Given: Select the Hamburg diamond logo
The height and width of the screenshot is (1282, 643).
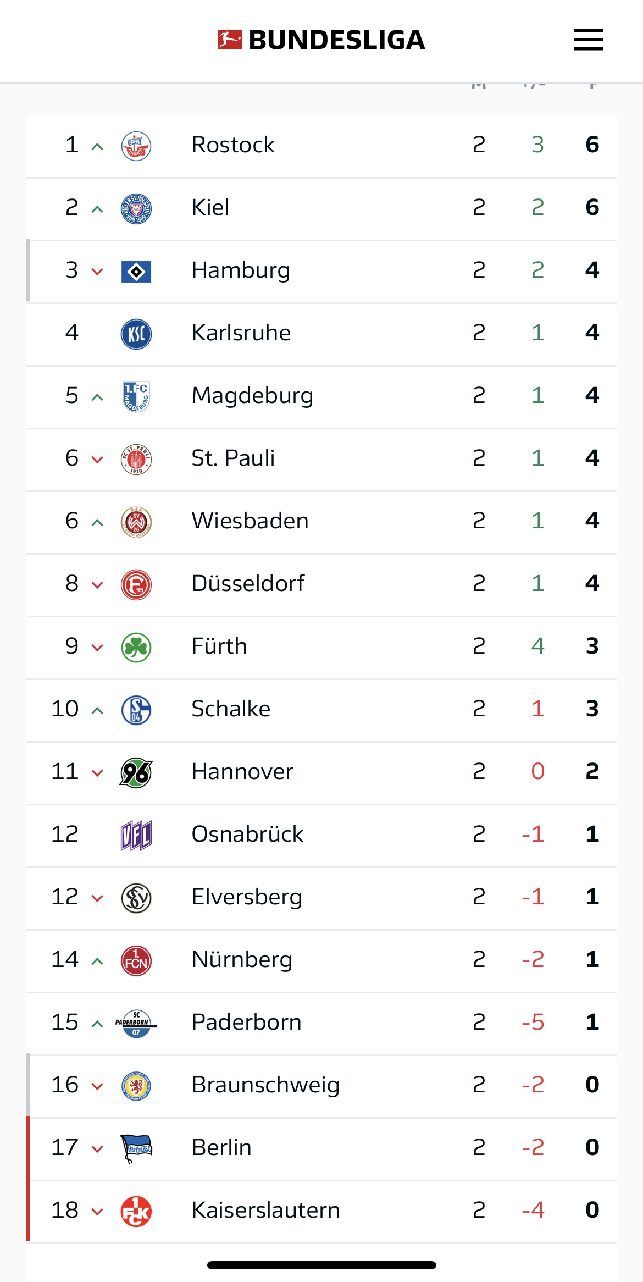Looking at the screenshot, I should click(136, 271).
